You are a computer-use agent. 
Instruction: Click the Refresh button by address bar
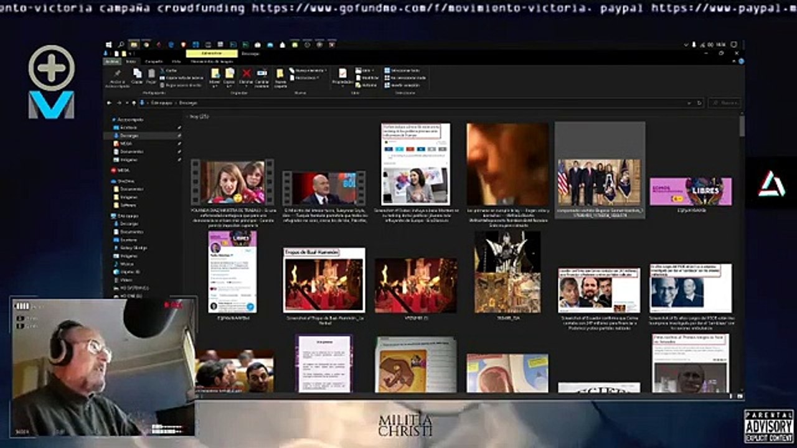(x=699, y=103)
